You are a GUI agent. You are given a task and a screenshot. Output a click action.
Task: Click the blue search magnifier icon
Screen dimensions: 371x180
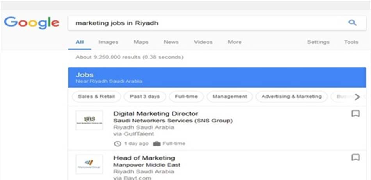coord(352,23)
